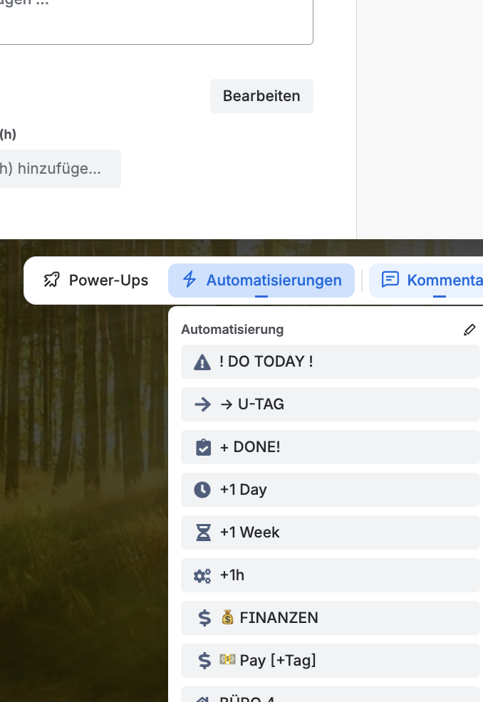Run the '+1h' automation
The height and width of the screenshot is (702, 483).
pyautogui.click(x=331, y=575)
